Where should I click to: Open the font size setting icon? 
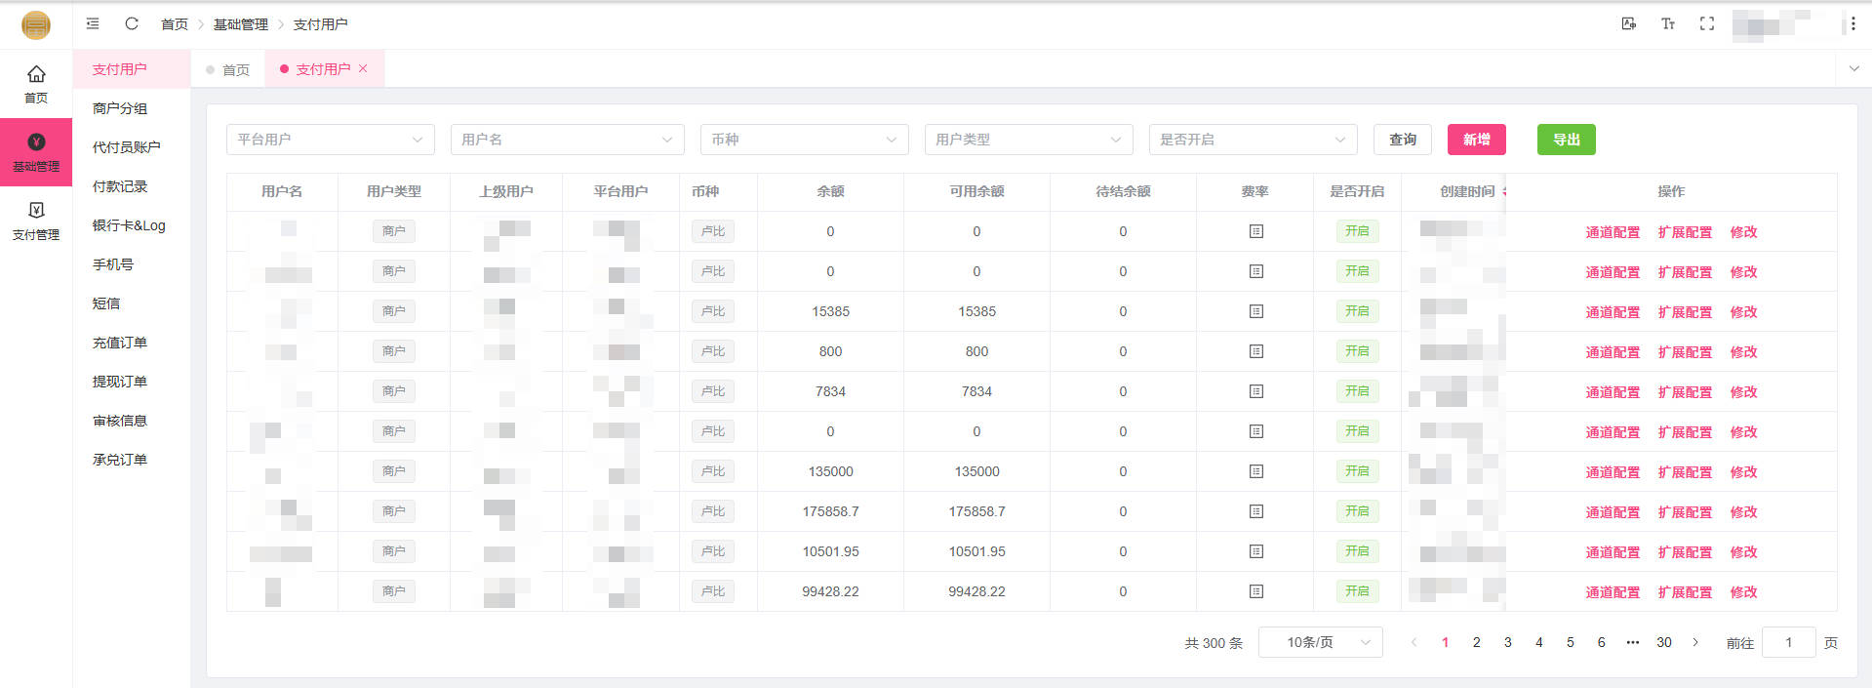pos(1667,23)
